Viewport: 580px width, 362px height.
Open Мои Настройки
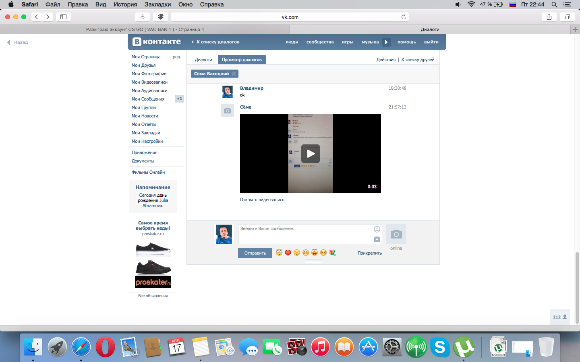coord(147,141)
